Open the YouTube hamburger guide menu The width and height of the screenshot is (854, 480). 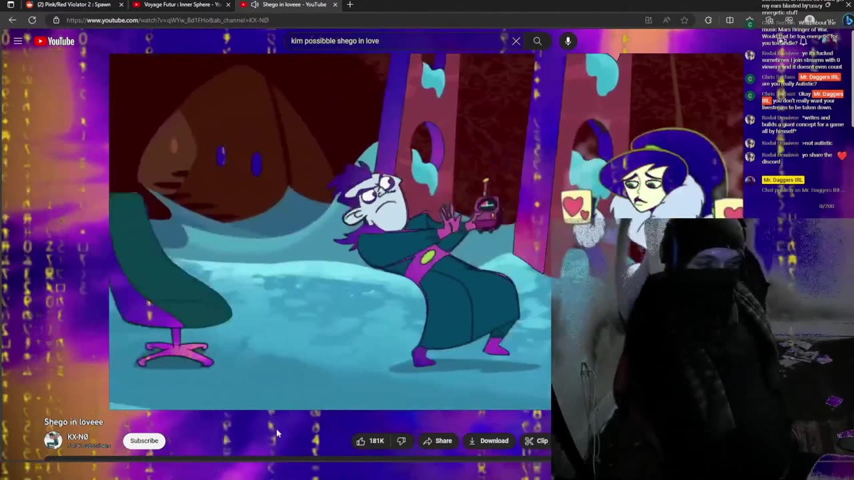(x=18, y=41)
